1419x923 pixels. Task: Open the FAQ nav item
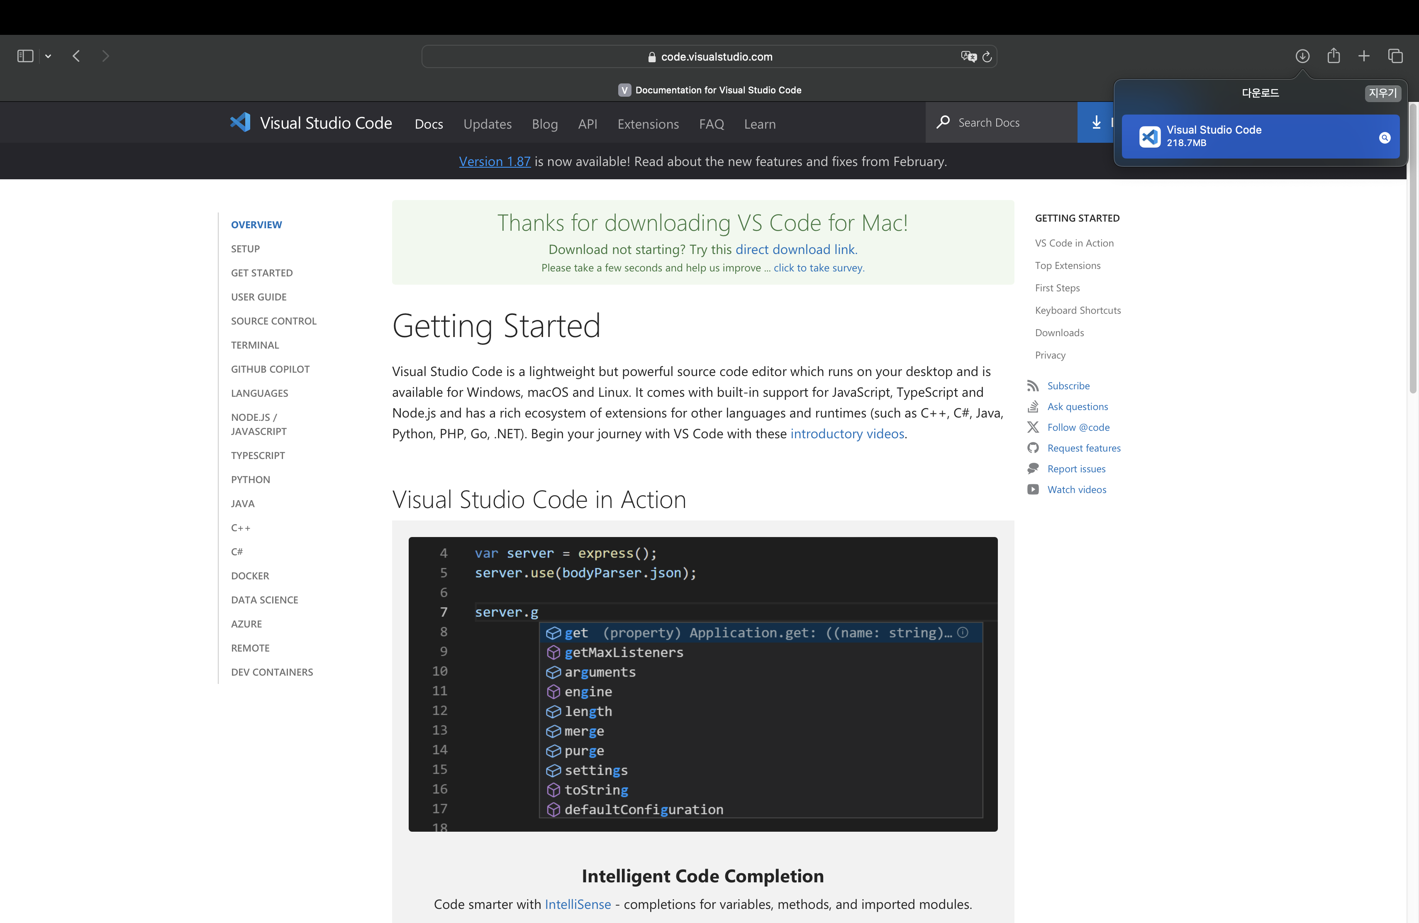pyautogui.click(x=711, y=124)
